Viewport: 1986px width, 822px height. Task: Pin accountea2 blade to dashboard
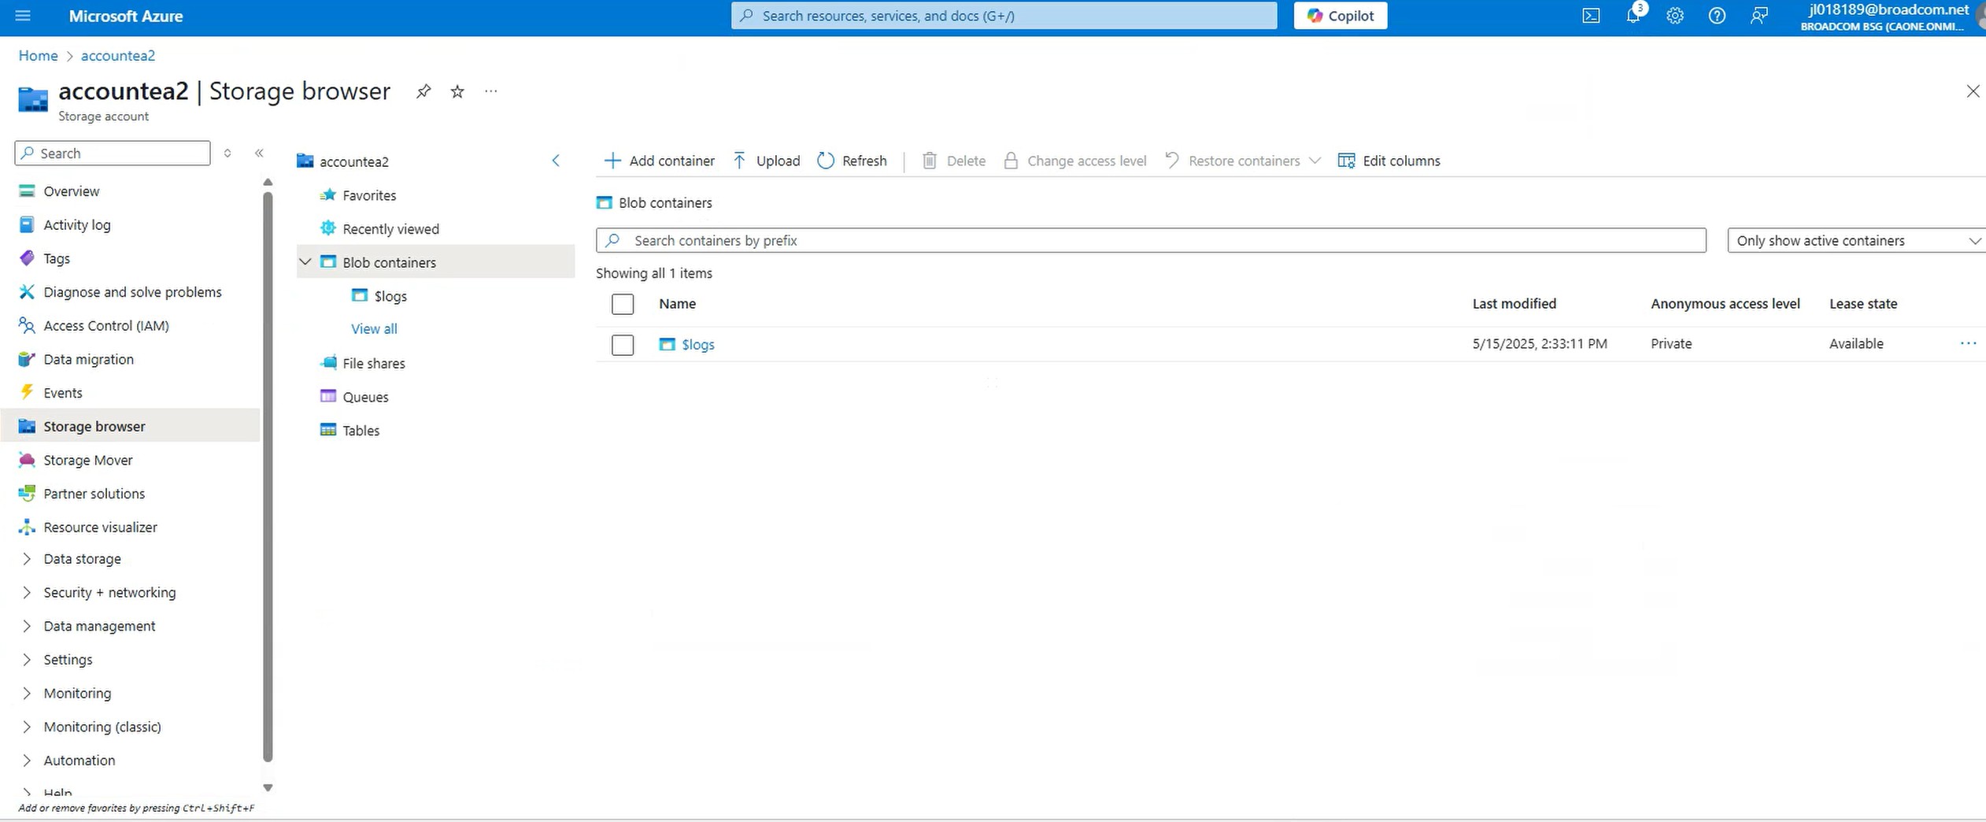(423, 91)
